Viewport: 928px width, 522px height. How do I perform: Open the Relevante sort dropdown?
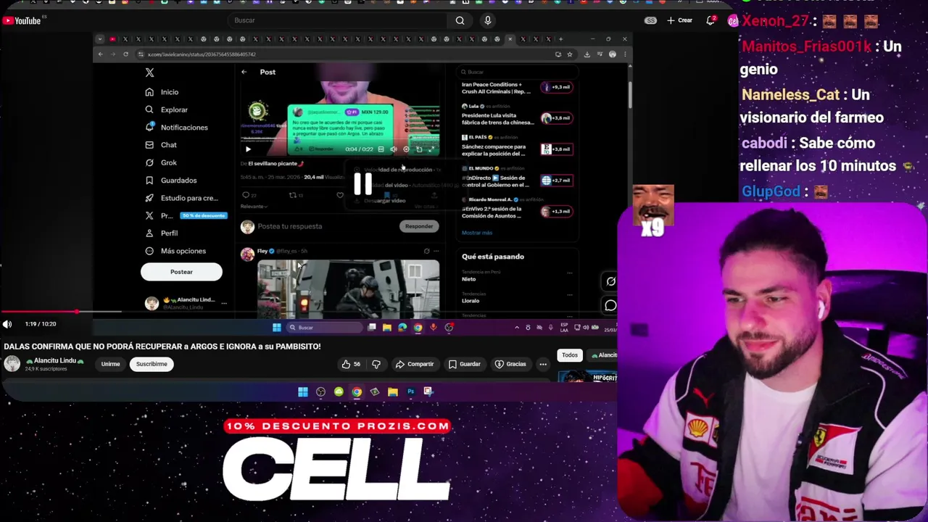click(254, 207)
